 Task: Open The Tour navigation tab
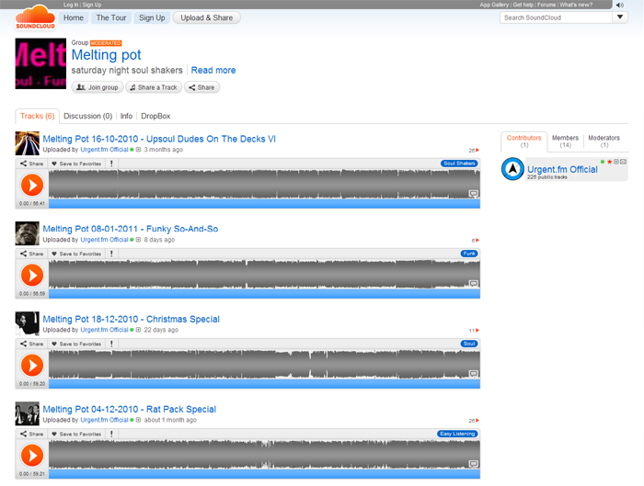pyautogui.click(x=111, y=17)
